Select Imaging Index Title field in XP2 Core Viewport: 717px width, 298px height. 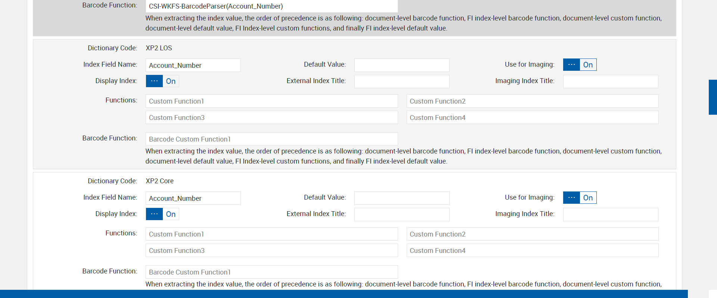pyautogui.click(x=611, y=215)
